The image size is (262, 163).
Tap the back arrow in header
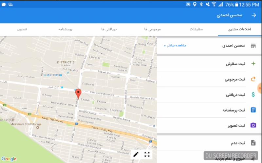click(253, 15)
